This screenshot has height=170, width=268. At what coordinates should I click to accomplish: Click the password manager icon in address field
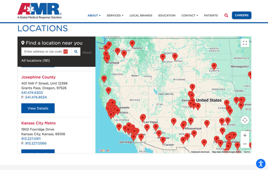pos(66,51)
